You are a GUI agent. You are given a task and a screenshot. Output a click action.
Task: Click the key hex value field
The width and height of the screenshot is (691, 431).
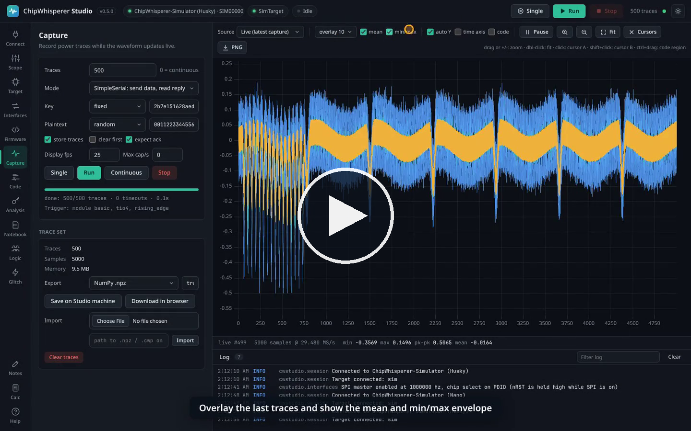click(x=174, y=106)
